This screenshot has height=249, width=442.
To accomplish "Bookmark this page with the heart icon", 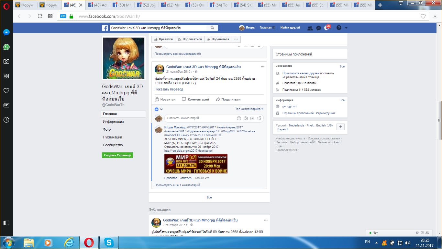I will click(x=423, y=16).
